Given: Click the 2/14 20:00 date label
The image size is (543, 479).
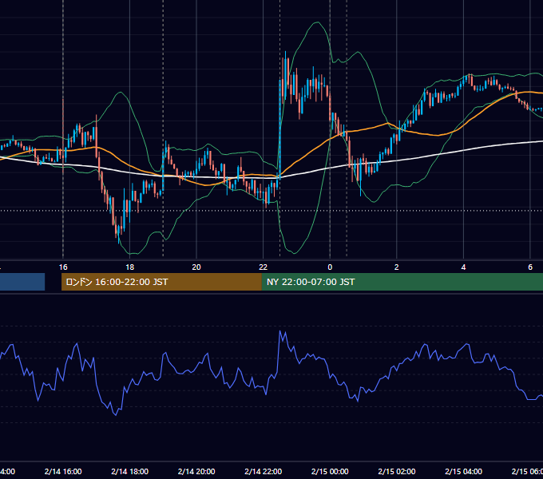Looking at the screenshot, I should (196, 471).
